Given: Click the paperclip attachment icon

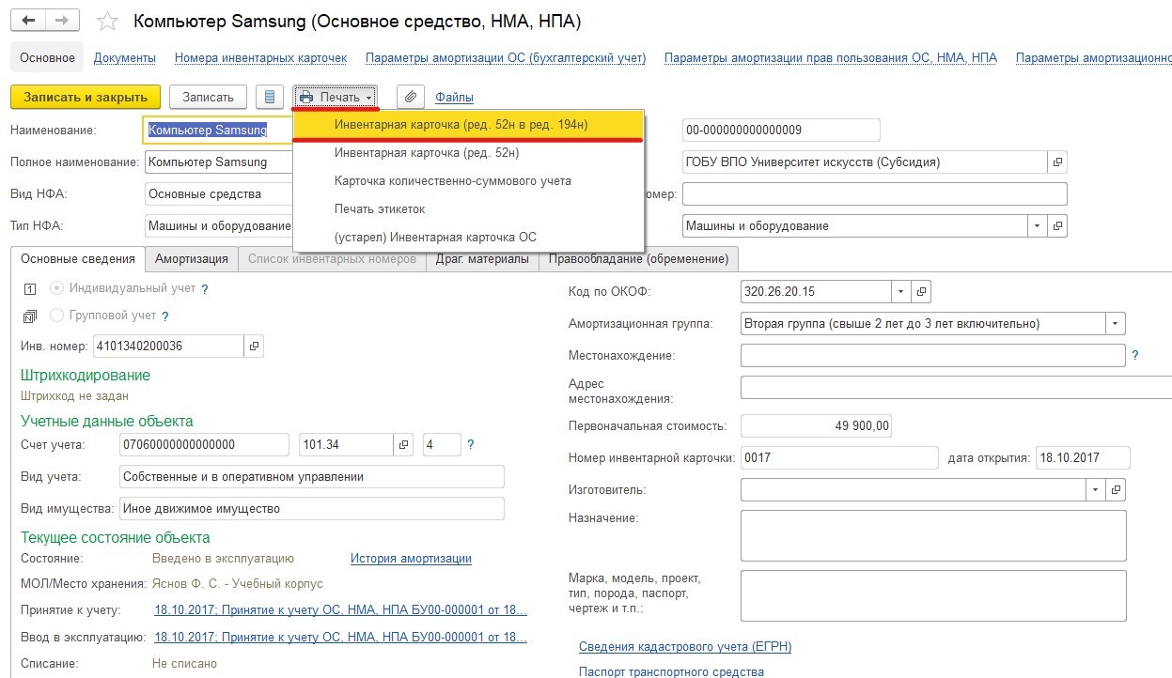Looking at the screenshot, I should [411, 97].
